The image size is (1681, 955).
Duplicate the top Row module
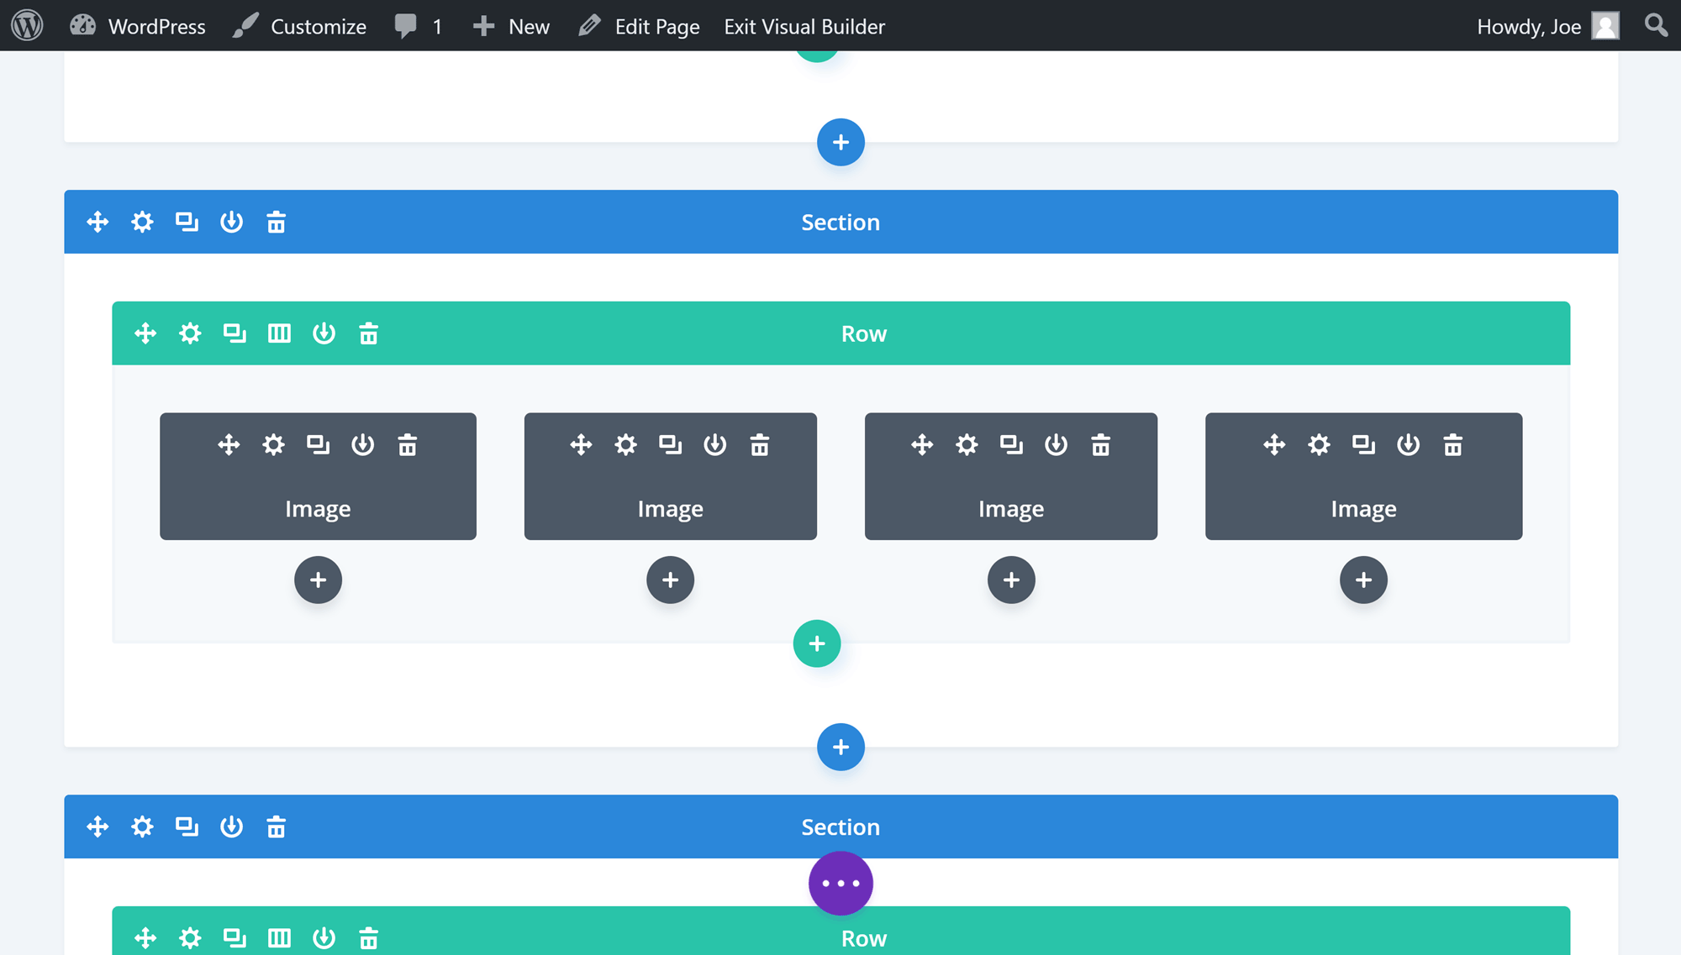234,333
